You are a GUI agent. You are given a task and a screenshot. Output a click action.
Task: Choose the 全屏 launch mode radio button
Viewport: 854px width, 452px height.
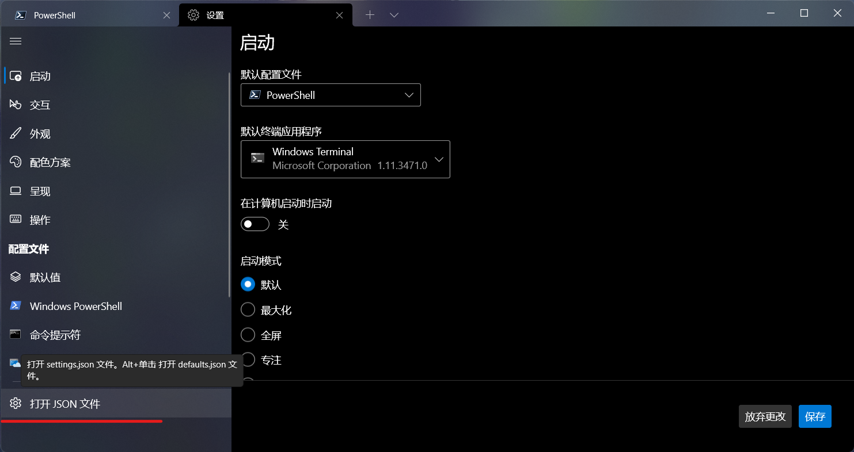pyautogui.click(x=248, y=335)
